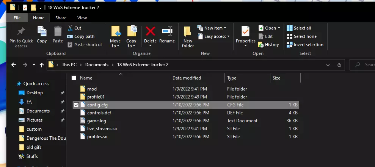Click the Edit button in Open group

coord(266,36)
